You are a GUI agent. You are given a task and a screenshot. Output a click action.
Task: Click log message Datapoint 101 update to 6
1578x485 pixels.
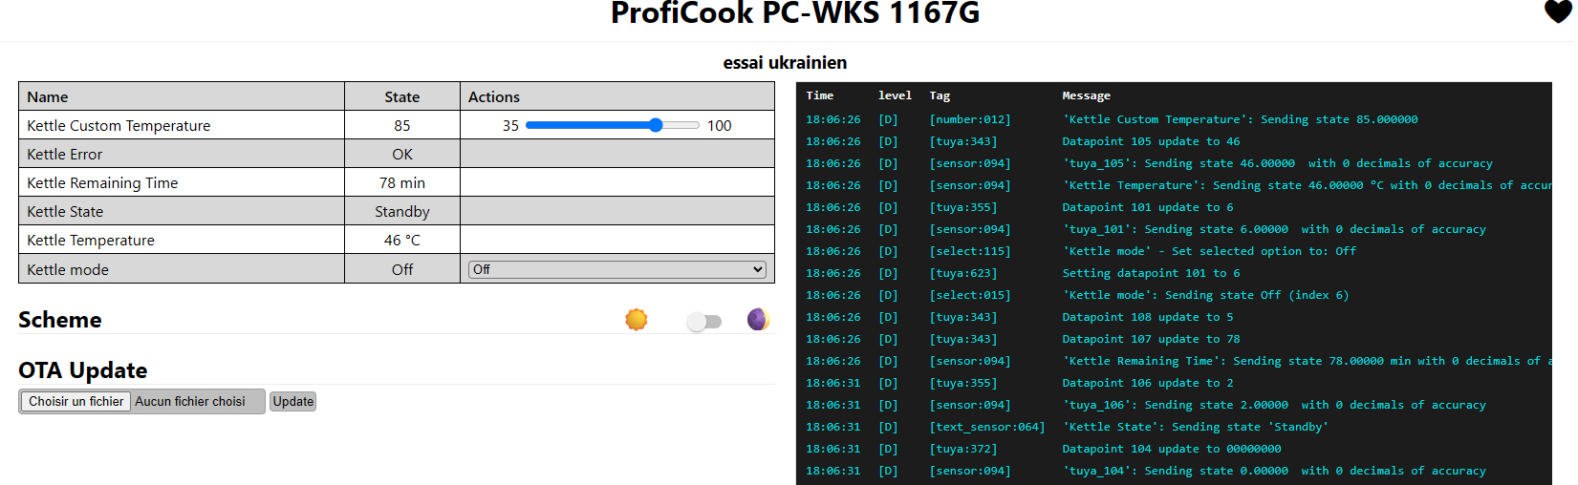(x=1148, y=207)
